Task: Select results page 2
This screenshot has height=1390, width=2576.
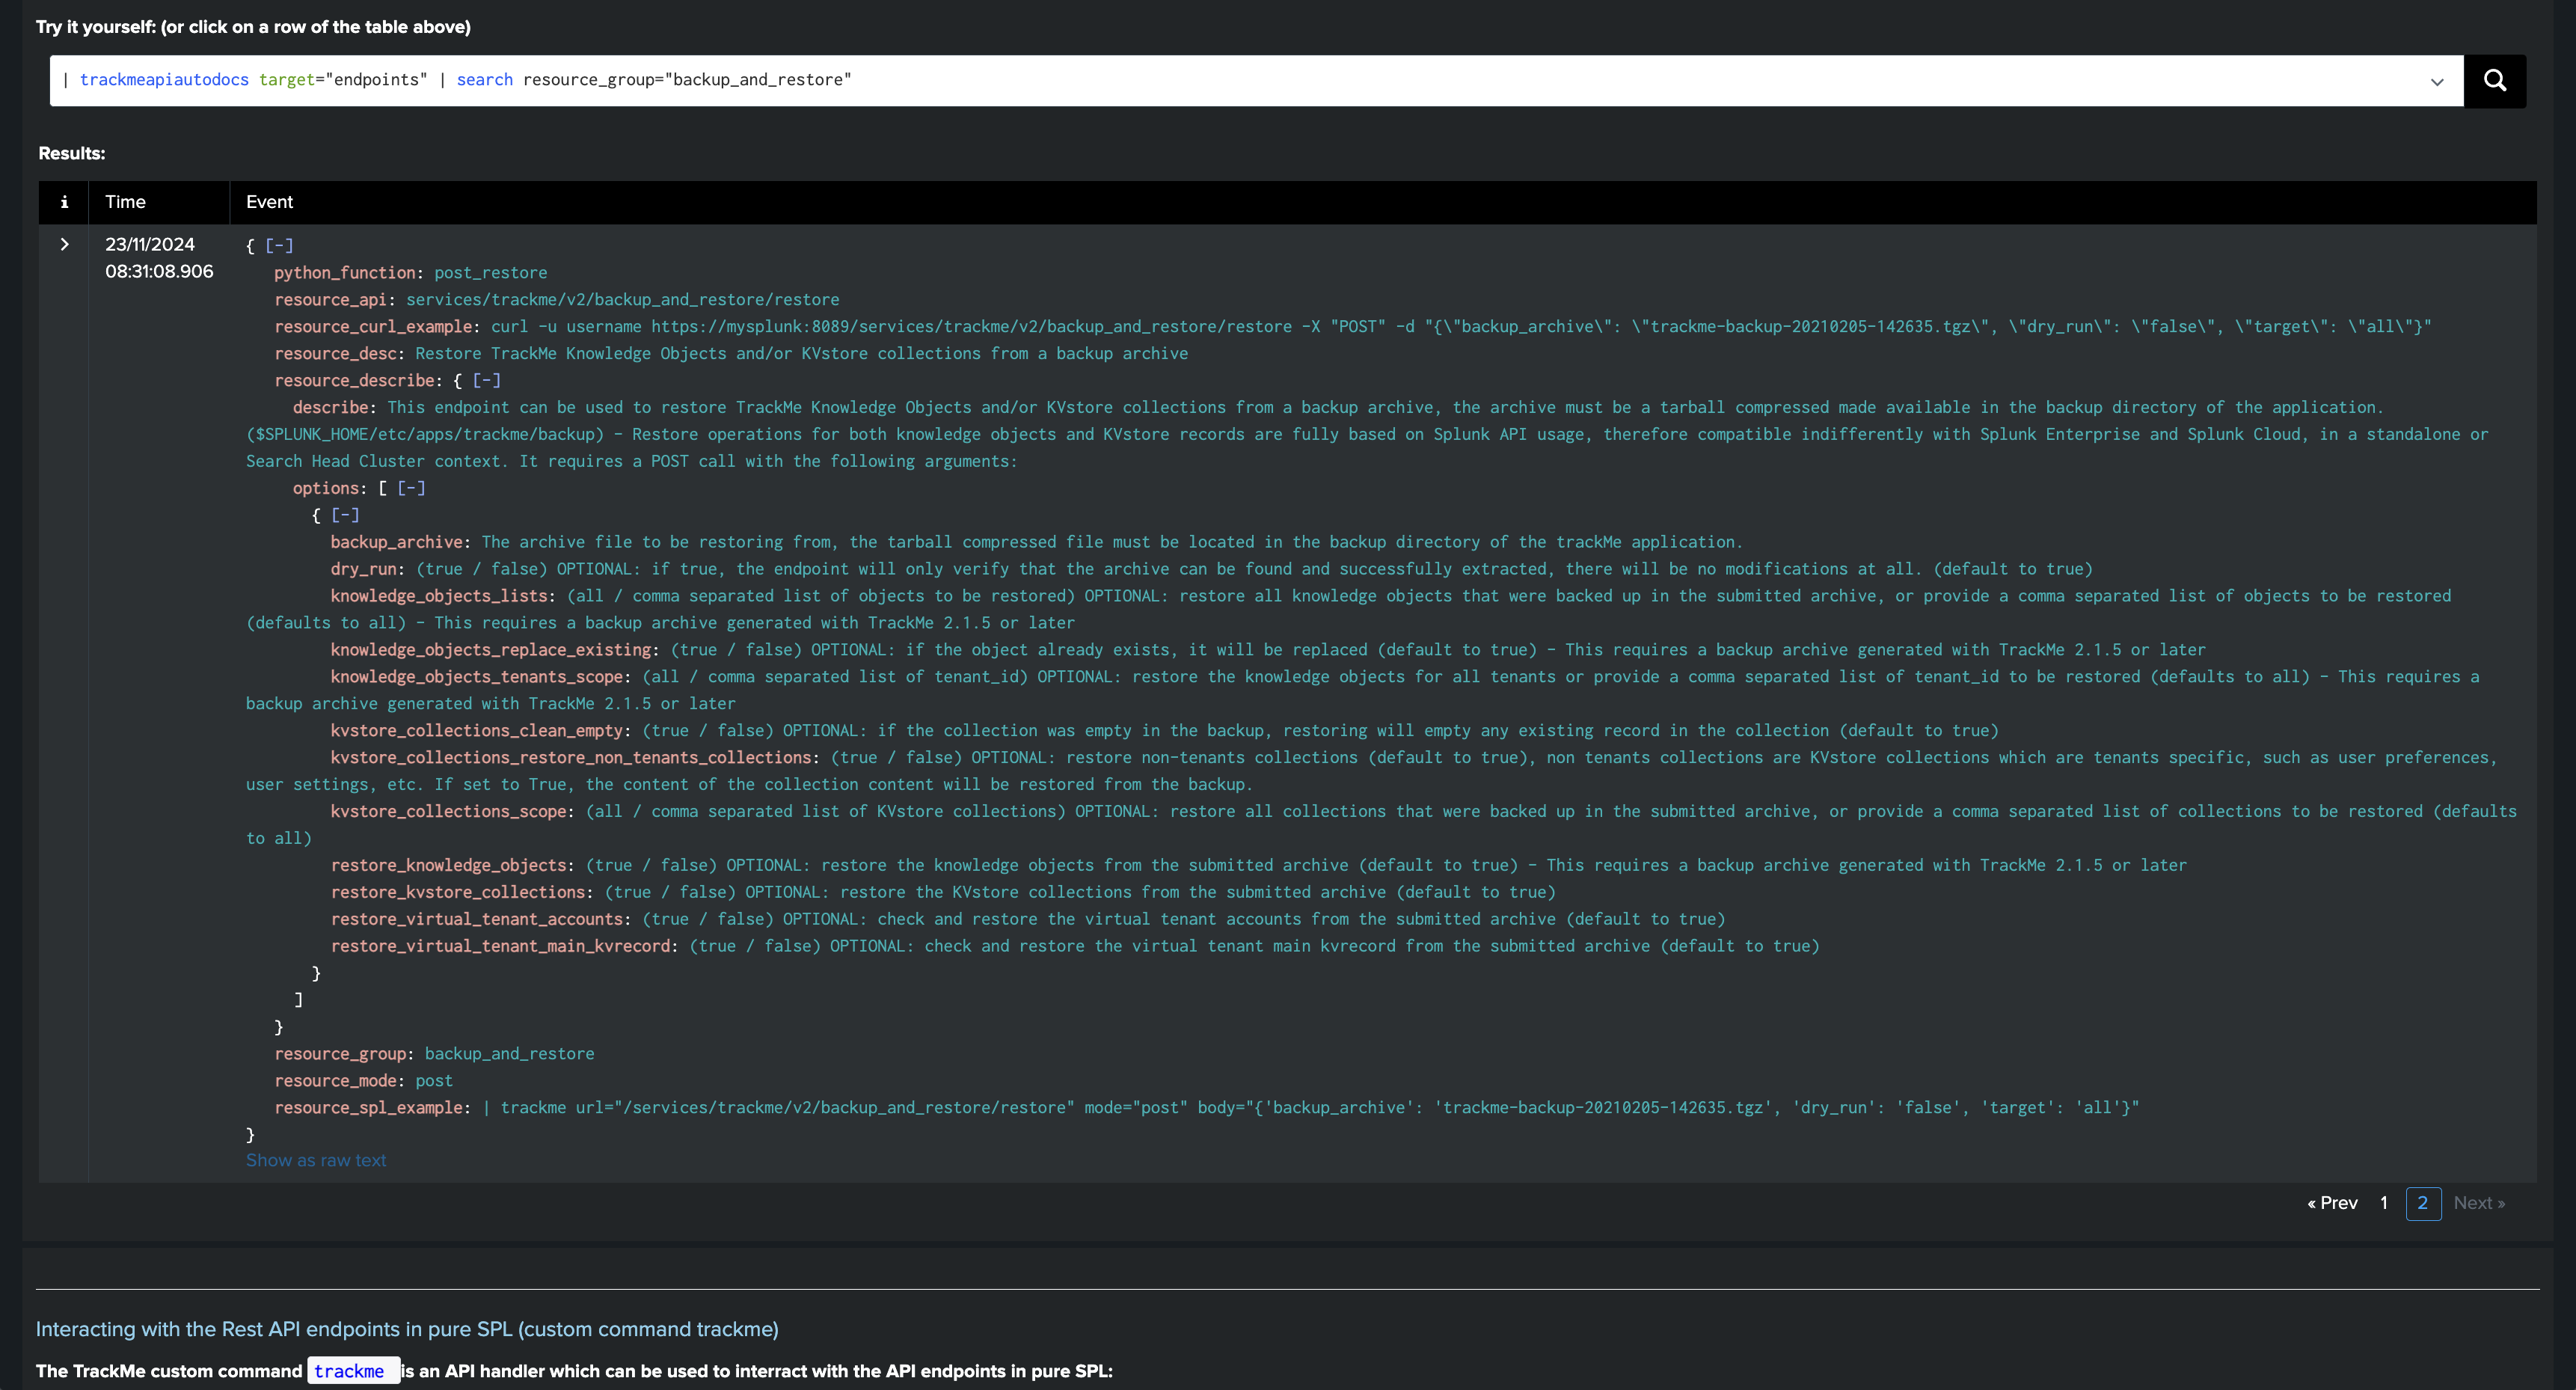Action: coord(2423,1203)
